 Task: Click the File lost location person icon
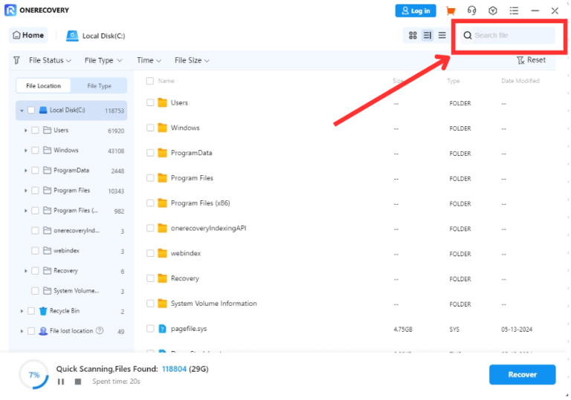click(43, 331)
